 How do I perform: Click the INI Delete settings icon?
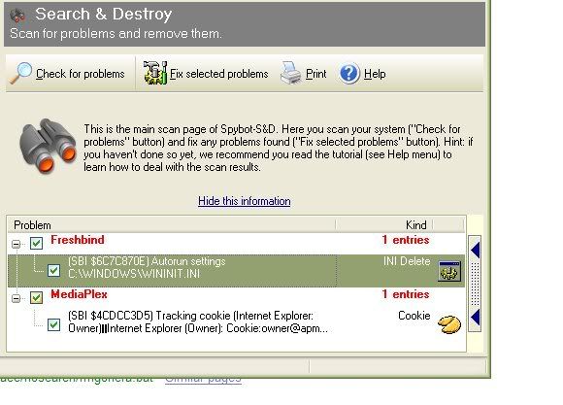[449, 271]
